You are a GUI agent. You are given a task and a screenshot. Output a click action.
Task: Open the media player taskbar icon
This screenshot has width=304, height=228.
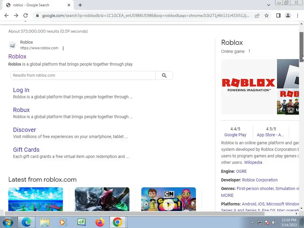coord(63,222)
